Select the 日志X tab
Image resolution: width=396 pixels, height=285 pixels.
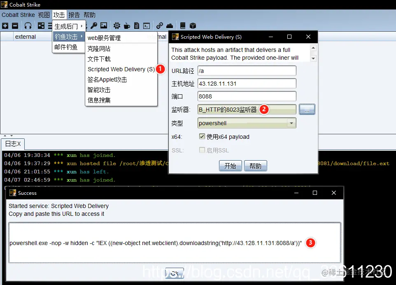pyautogui.click(x=13, y=144)
